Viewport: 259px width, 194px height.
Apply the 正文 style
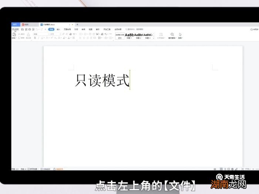tap(120, 36)
